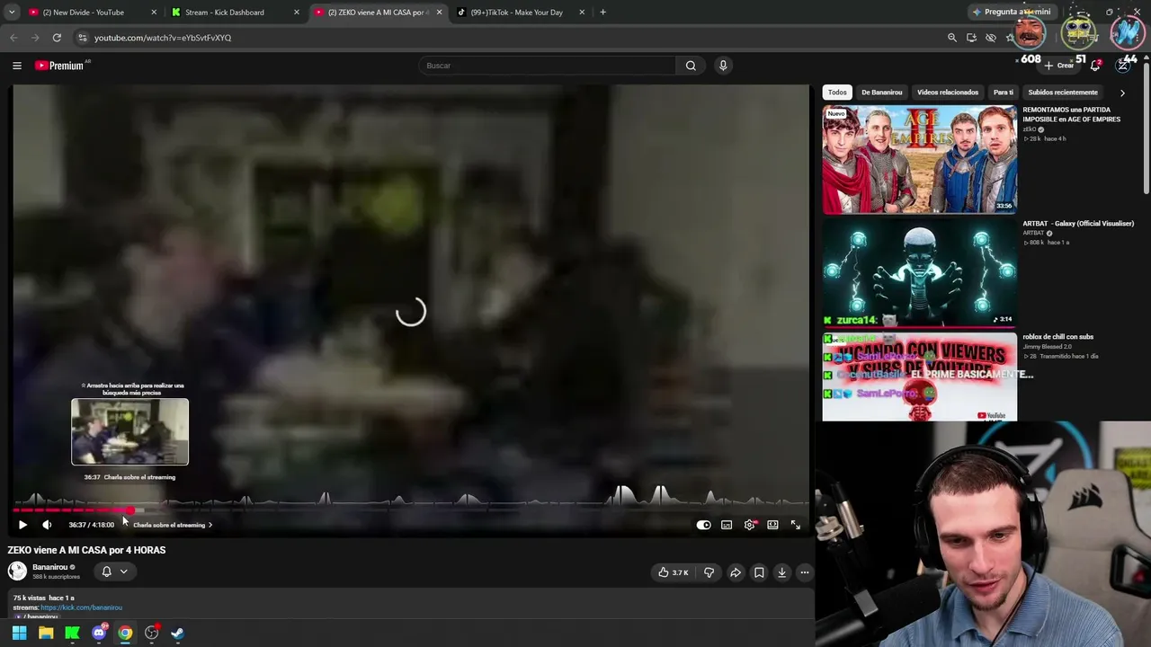Image resolution: width=1151 pixels, height=647 pixels.
Task: Open the Chrome tab search dropdown
Action: pyautogui.click(x=12, y=13)
